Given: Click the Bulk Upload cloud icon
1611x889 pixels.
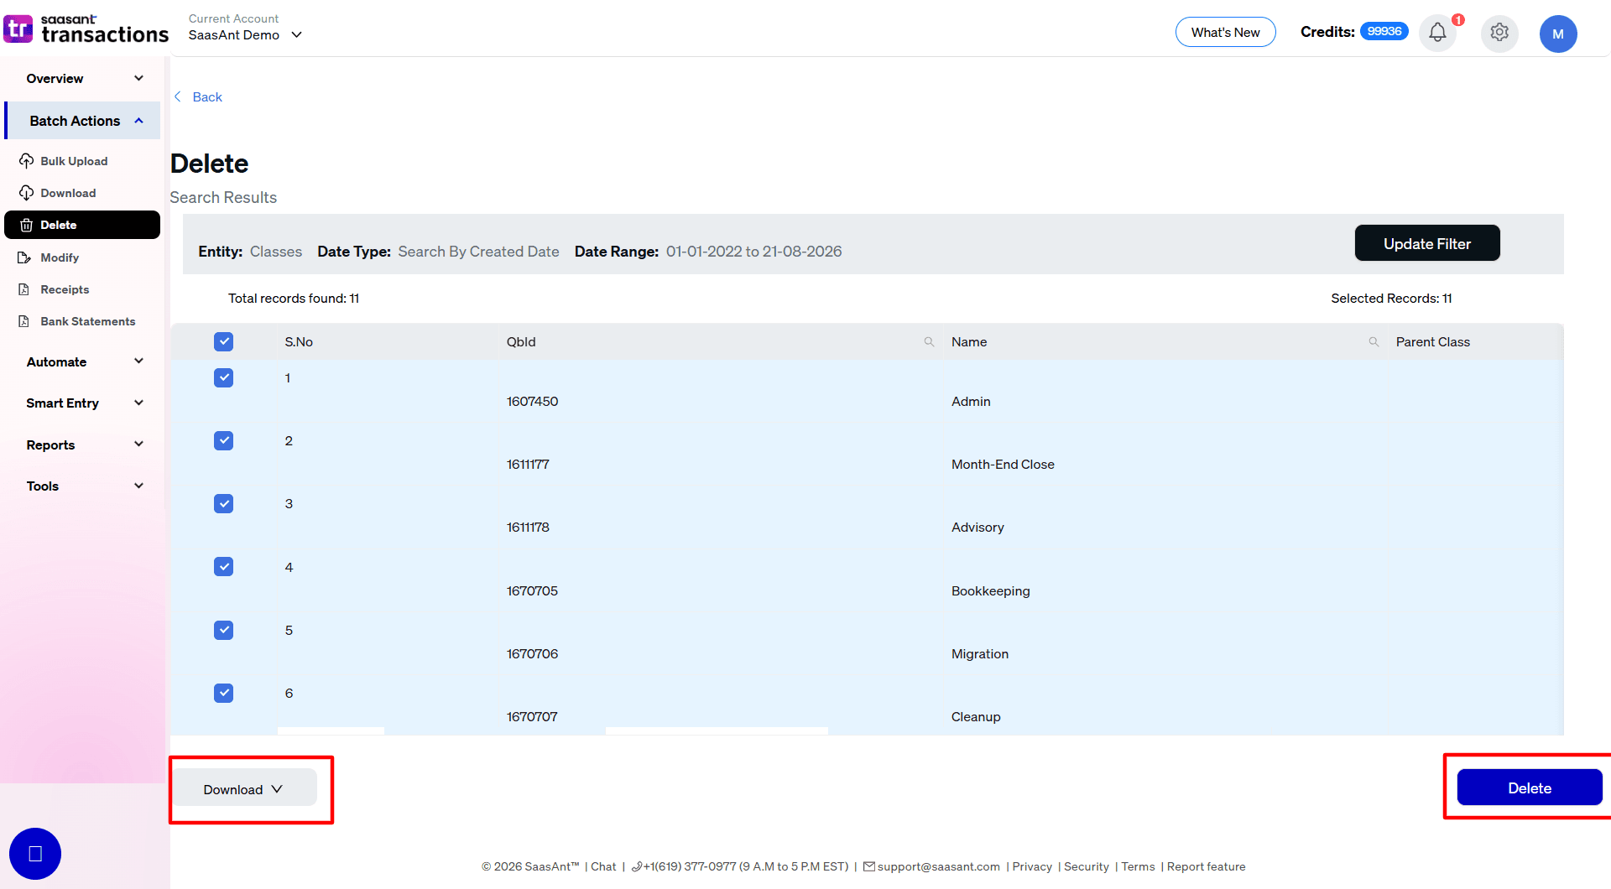Looking at the screenshot, I should click(27, 161).
